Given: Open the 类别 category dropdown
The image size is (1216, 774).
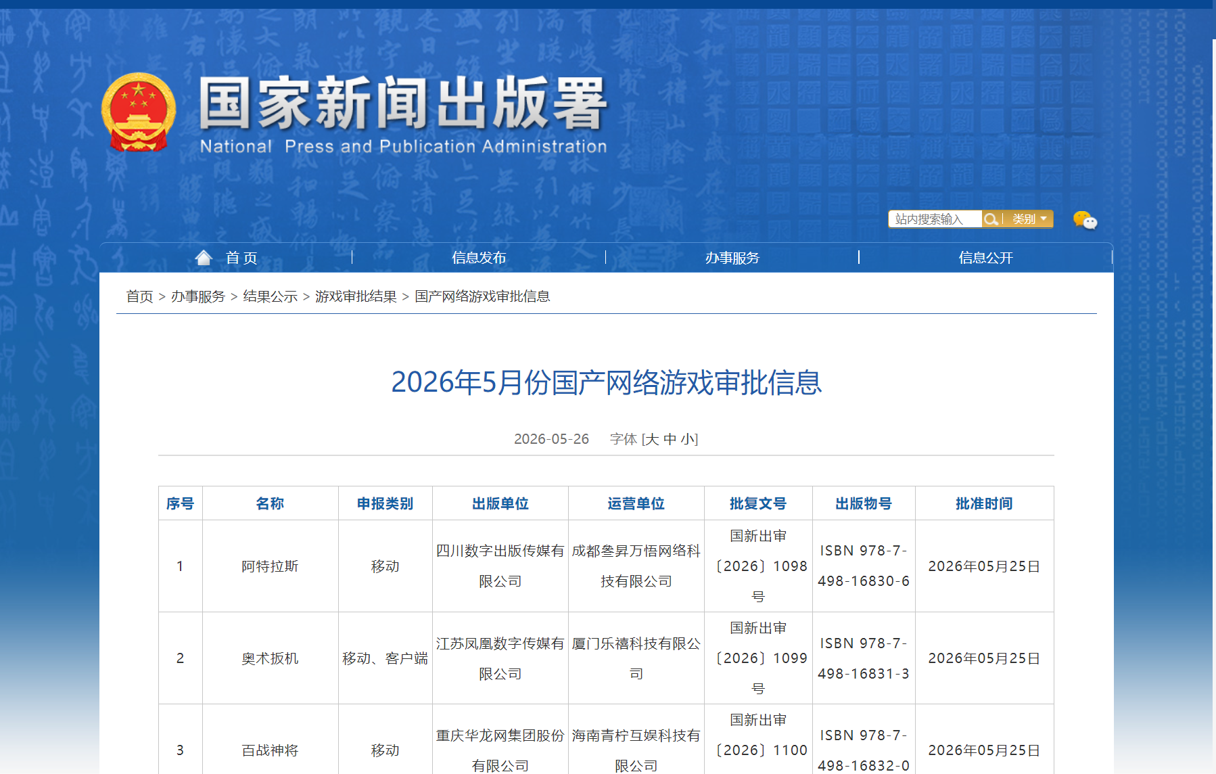Looking at the screenshot, I should [x=1029, y=219].
